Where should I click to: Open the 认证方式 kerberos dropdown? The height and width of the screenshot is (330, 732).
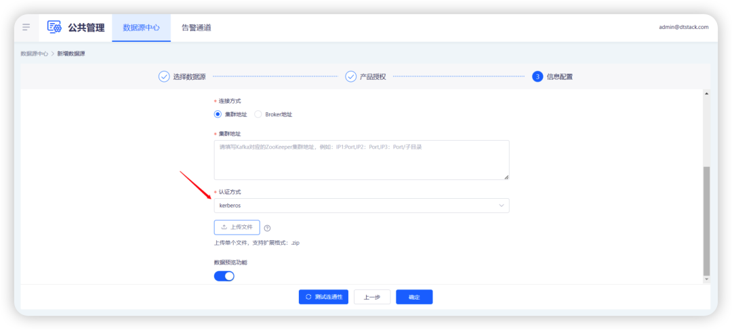[361, 206]
